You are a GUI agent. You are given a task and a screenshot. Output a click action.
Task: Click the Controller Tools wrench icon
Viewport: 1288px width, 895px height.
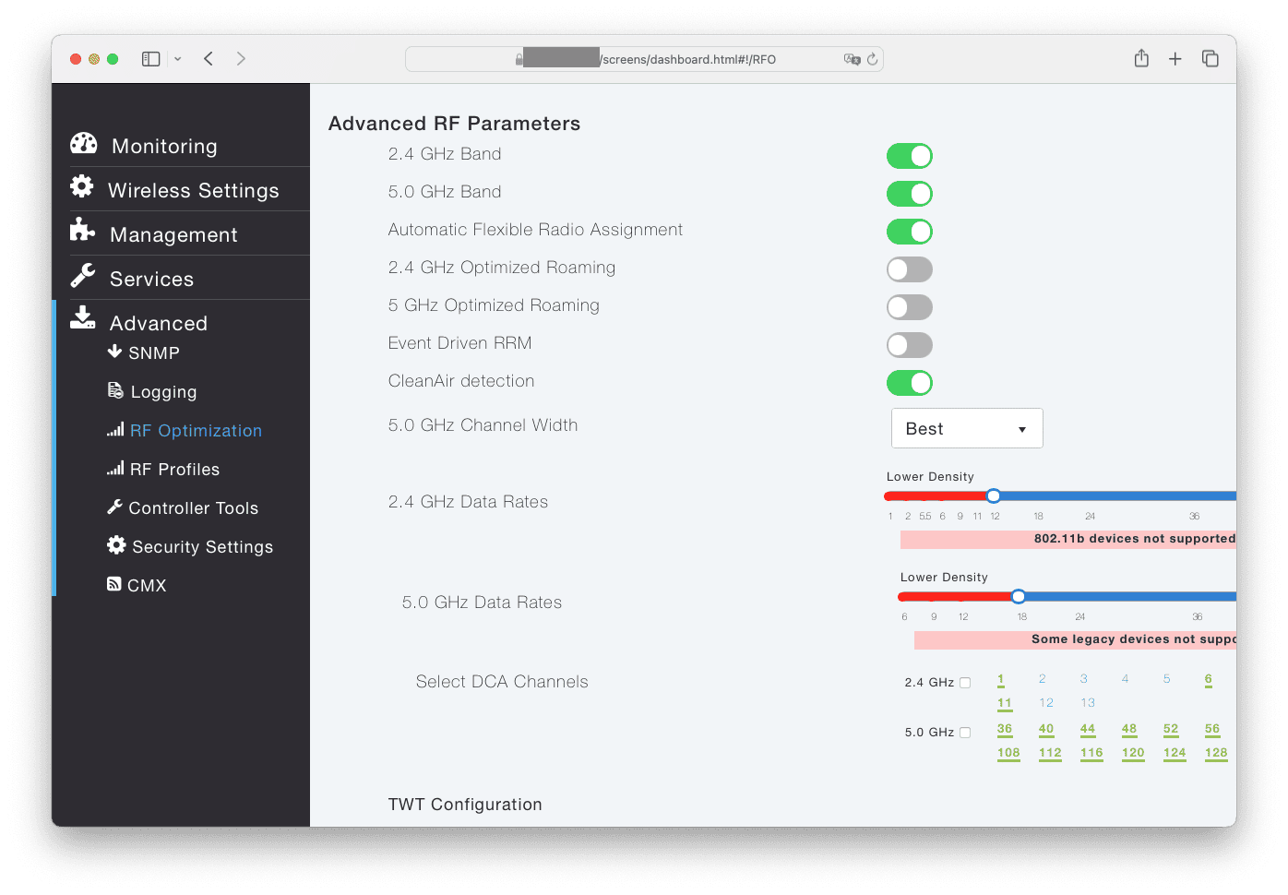(x=114, y=507)
